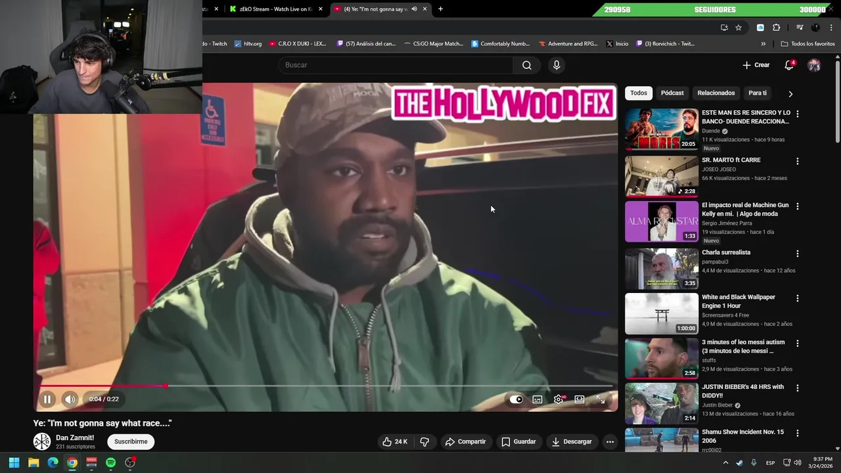Viewport: 841px width, 473px height.
Task: Select the Pódcast filter chip
Action: pos(672,93)
